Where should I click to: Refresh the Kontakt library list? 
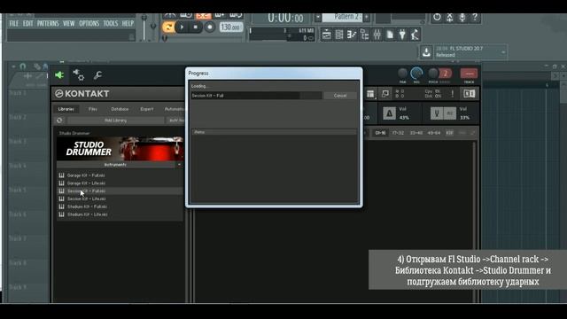coord(59,121)
